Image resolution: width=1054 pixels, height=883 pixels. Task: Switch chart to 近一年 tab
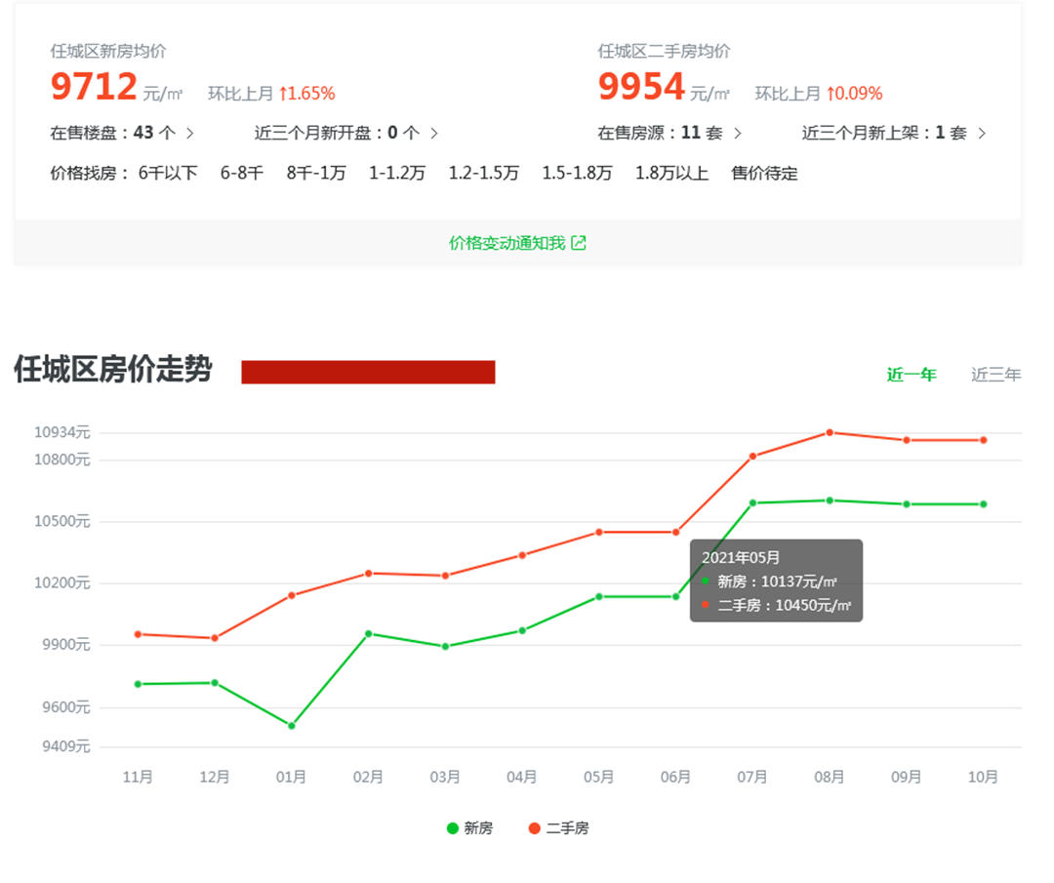tap(911, 375)
